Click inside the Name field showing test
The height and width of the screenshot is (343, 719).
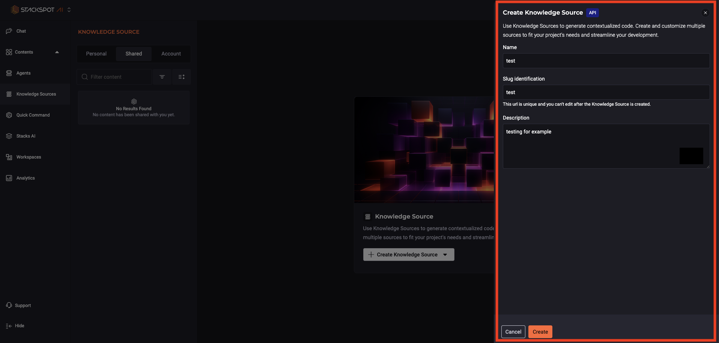coord(605,61)
